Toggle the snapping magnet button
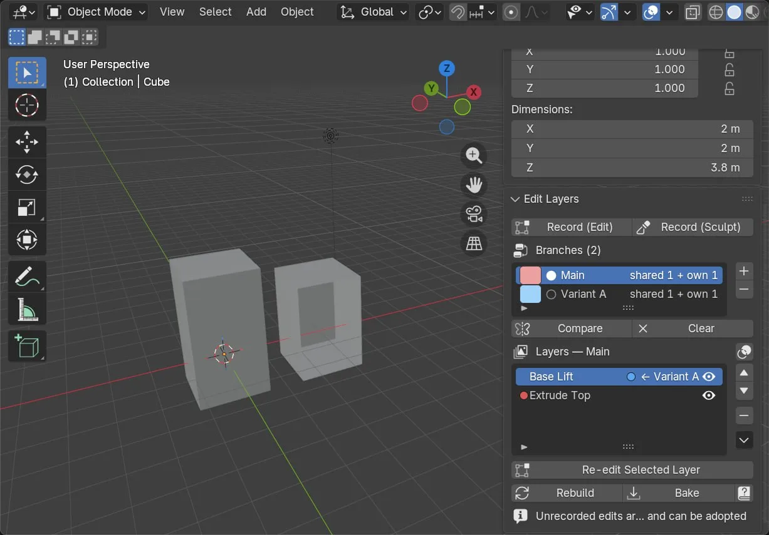 (x=458, y=12)
